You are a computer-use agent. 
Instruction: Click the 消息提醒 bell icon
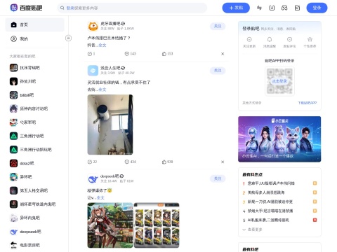click(x=270, y=39)
